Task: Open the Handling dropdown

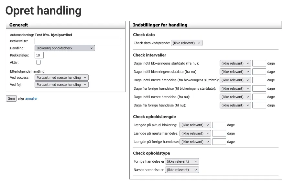Action: pos(65,48)
